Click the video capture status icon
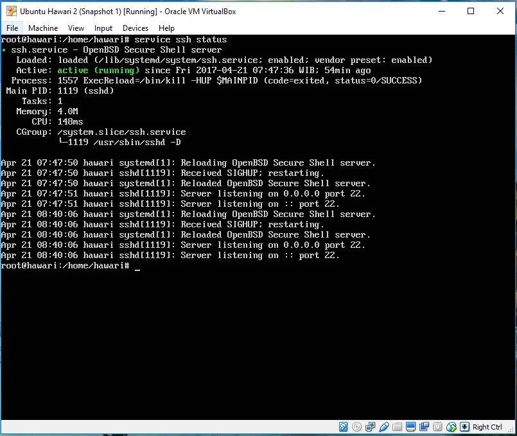 click(x=424, y=427)
